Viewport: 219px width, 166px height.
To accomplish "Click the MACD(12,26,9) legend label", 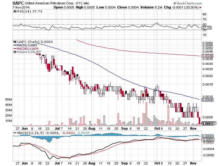I will click(x=30, y=133).
